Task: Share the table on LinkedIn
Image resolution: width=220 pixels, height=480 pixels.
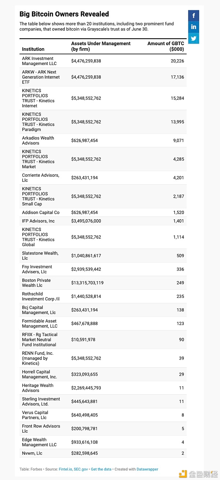Action: 194,27
